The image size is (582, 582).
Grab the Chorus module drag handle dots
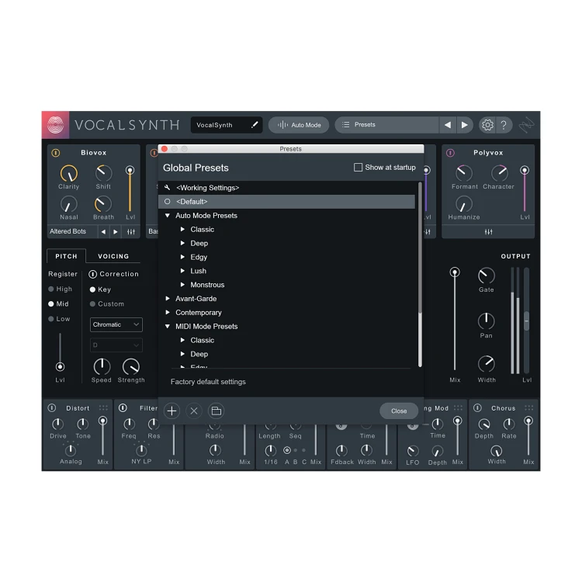(529, 408)
